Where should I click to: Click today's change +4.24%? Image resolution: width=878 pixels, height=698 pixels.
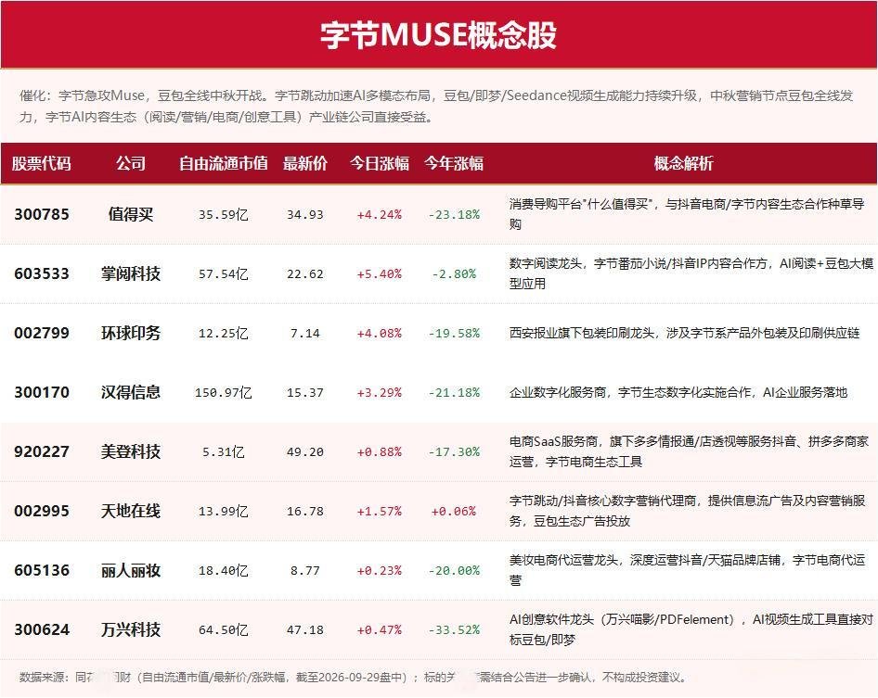(x=379, y=215)
